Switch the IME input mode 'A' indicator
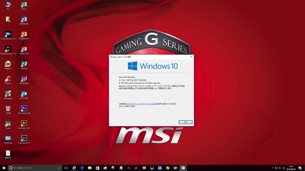The image size is (305, 171). point(284,168)
